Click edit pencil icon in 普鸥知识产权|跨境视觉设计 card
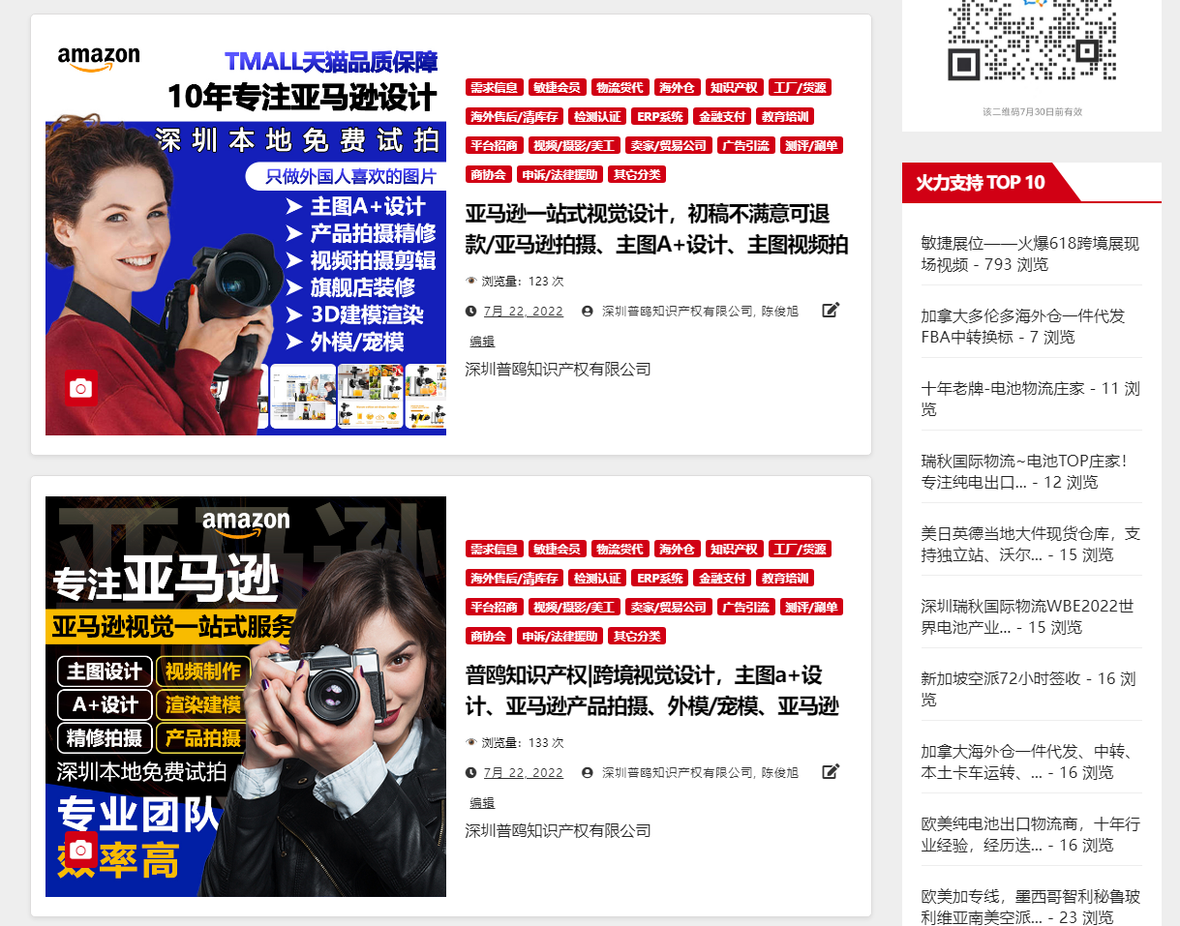 [831, 771]
